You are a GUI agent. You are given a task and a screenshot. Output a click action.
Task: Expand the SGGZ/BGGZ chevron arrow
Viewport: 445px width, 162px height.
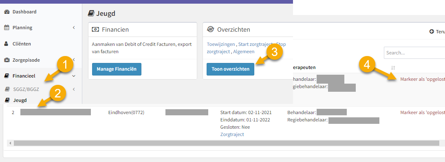point(74,89)
